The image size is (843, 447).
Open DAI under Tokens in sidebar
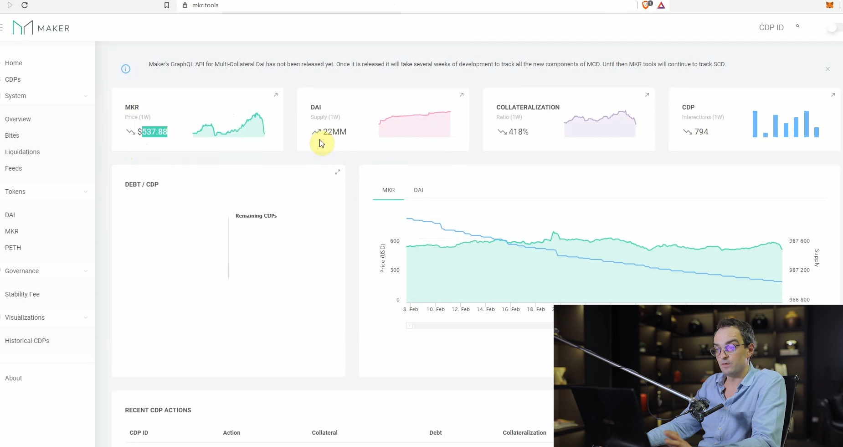click(10, 215)
